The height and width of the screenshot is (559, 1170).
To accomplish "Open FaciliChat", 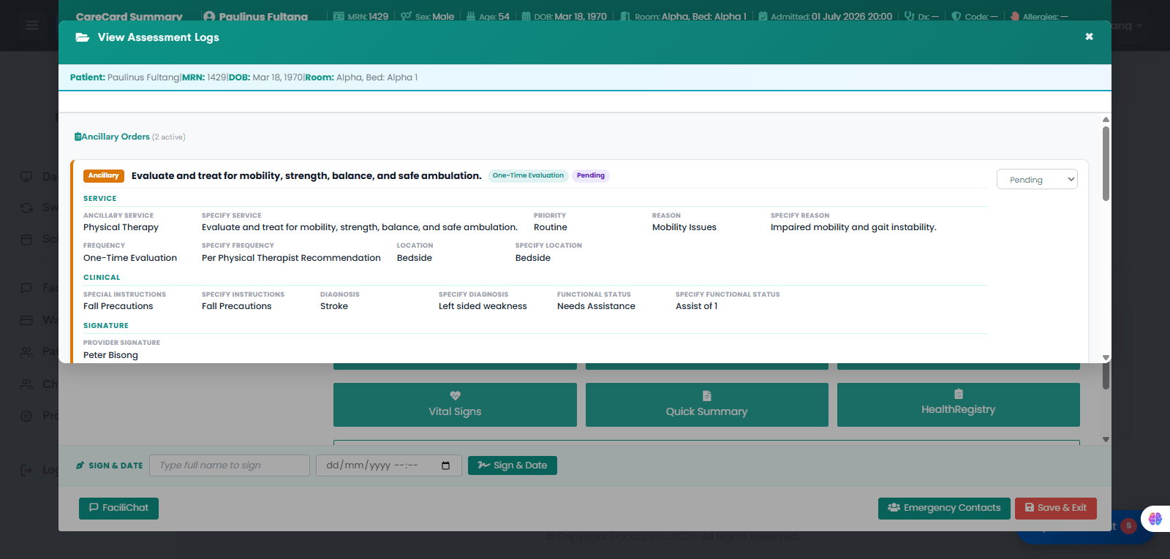I will point(118,508).
